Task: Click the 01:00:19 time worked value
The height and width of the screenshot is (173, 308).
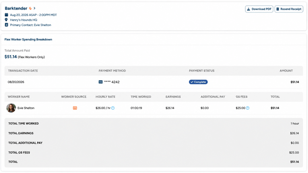Action: [x=137, y=108]
